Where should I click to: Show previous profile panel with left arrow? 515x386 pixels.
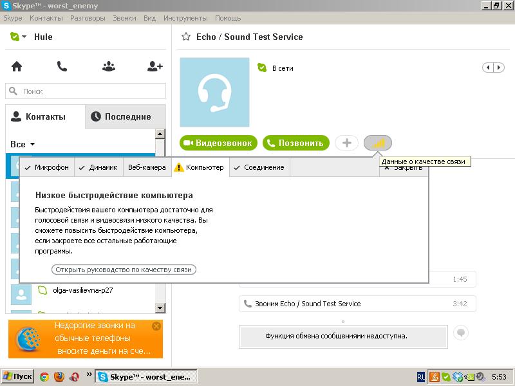488,68
